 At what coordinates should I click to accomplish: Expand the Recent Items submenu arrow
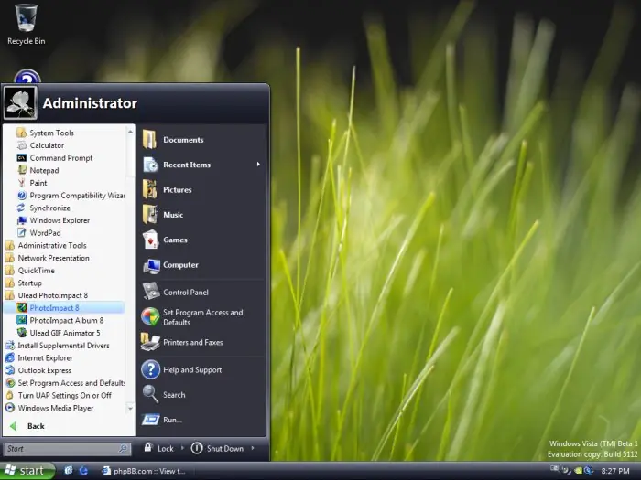tap(258, 165)
